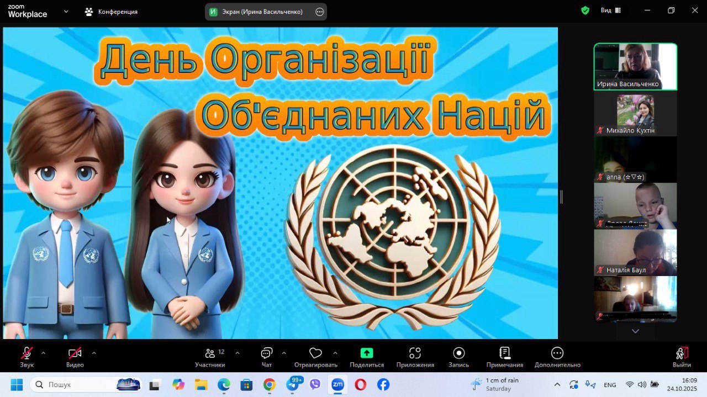Open the Zoom Workplace dropdown chevron
The height and width of the screenshot is (397, 707).
[x=66, y=11]
